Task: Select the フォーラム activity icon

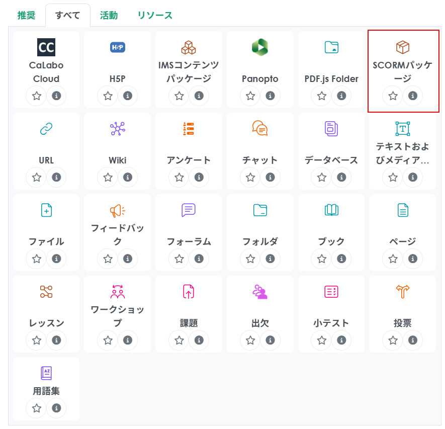Action: [189, 210]
